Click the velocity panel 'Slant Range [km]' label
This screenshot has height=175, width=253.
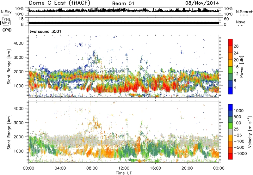point(9,132)
